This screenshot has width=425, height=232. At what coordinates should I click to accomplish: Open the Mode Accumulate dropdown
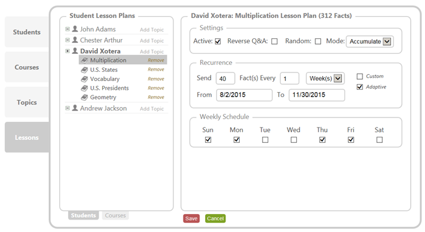click(x=370, y=41)
